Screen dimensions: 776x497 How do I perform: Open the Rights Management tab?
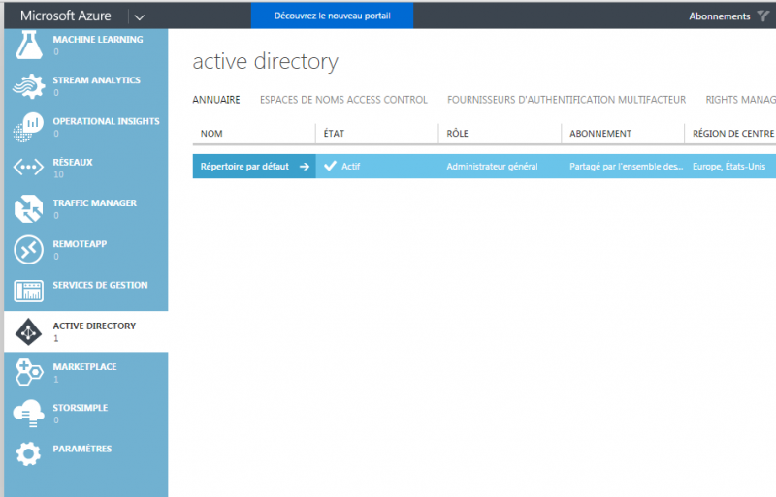740,100
